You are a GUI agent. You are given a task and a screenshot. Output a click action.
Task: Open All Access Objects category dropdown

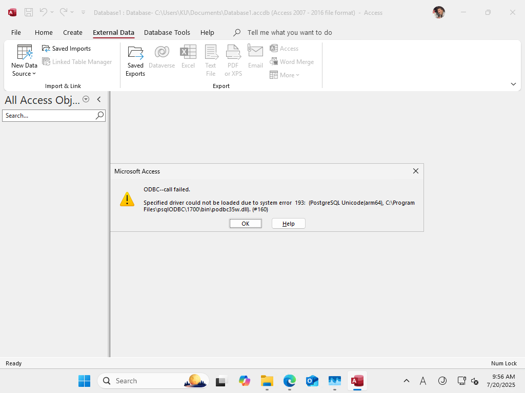pyautogui.click(x=86, y=99)
